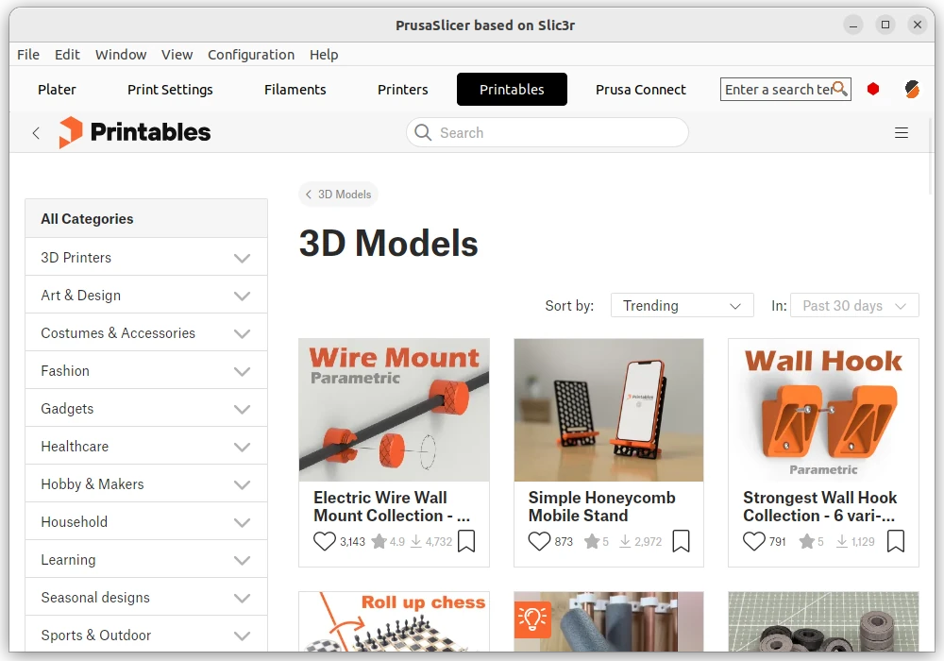This screenshot has height=661, width=944.
Task: Expand the Household category chevron
Action: click(x=242, y=522)
